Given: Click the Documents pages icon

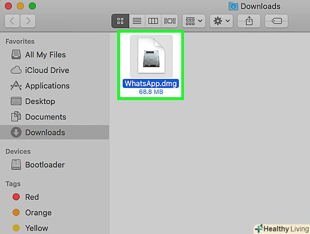Looking at the screenshot, I should point(16,116).
